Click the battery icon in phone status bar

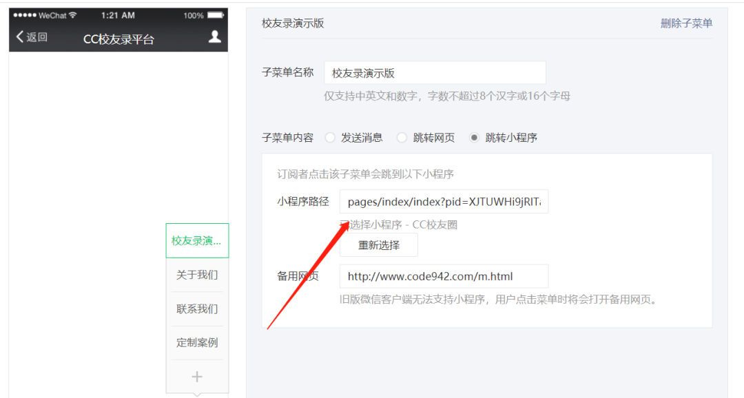[216, 15]
